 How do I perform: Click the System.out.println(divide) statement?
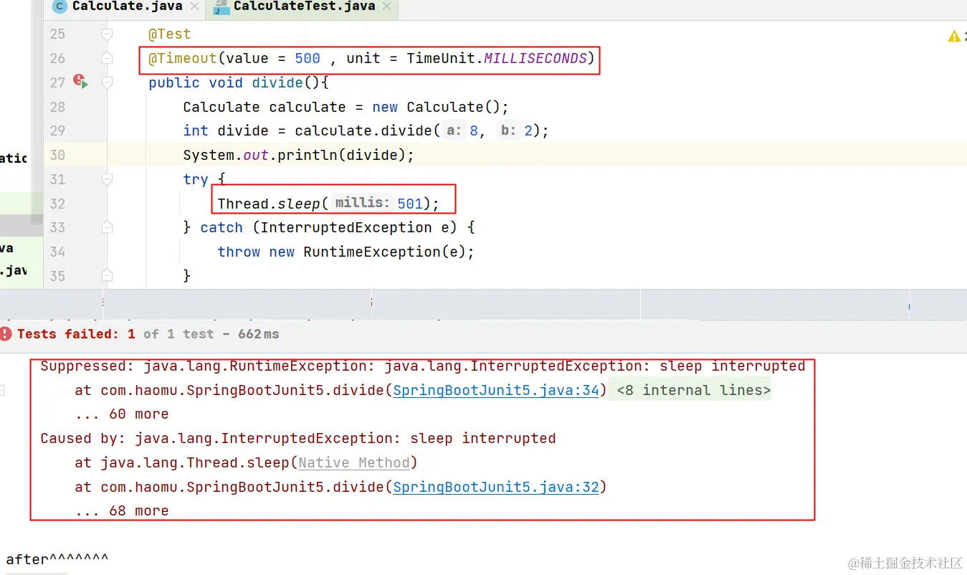[299, 155]
